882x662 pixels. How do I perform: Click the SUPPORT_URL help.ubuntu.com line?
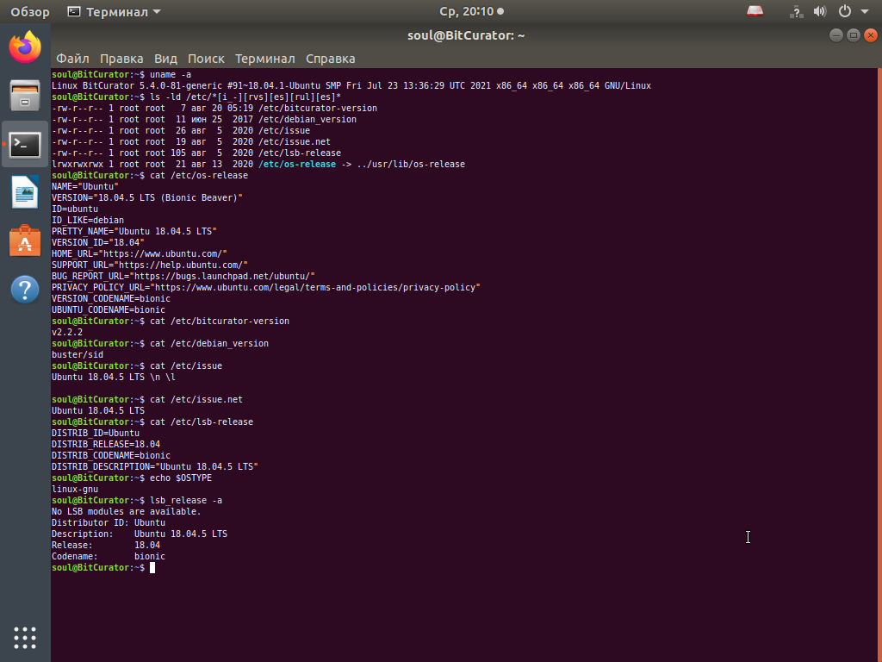click(149, 265)
